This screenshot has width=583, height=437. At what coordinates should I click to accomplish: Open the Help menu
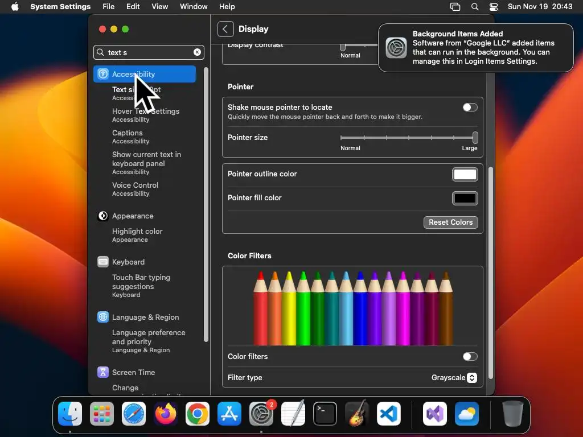(227, 6)
